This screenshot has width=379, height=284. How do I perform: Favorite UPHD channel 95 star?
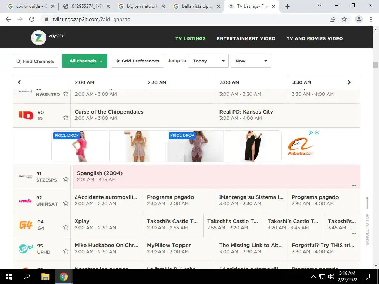click(66, 251)
